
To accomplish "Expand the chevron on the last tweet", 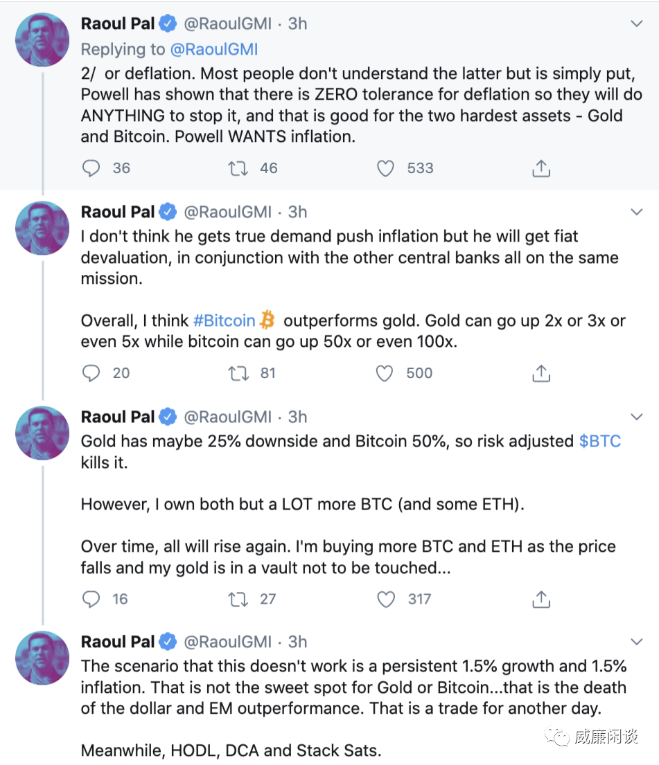I will tap(637, 642).
